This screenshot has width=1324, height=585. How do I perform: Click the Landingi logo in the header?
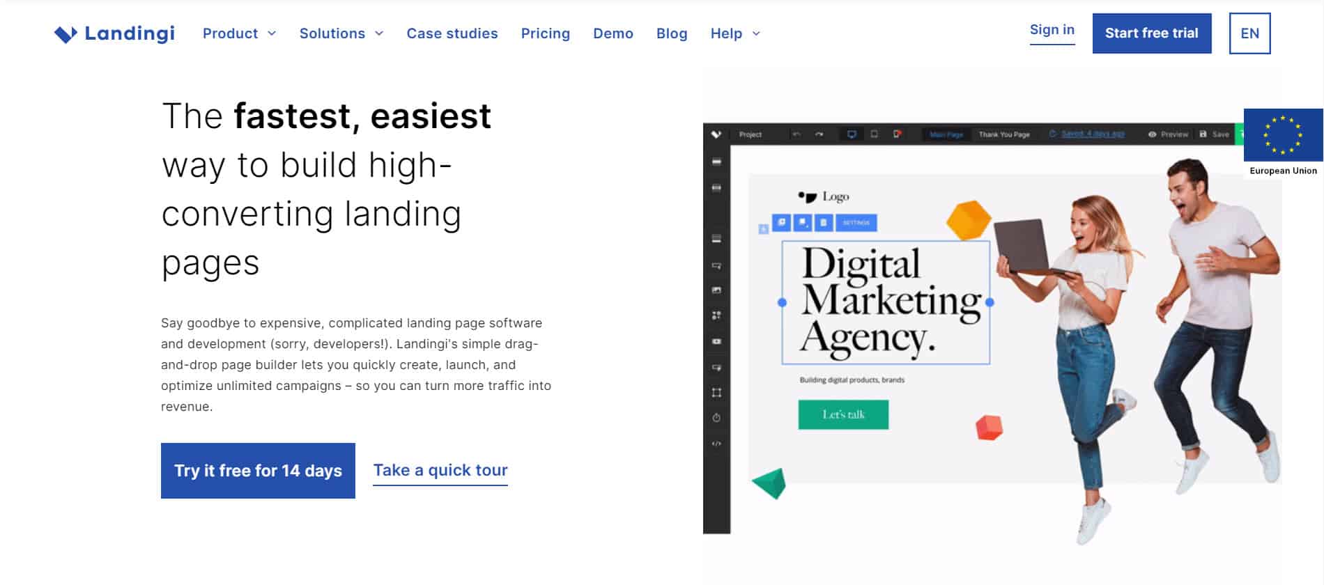click(x=115, y=33)
